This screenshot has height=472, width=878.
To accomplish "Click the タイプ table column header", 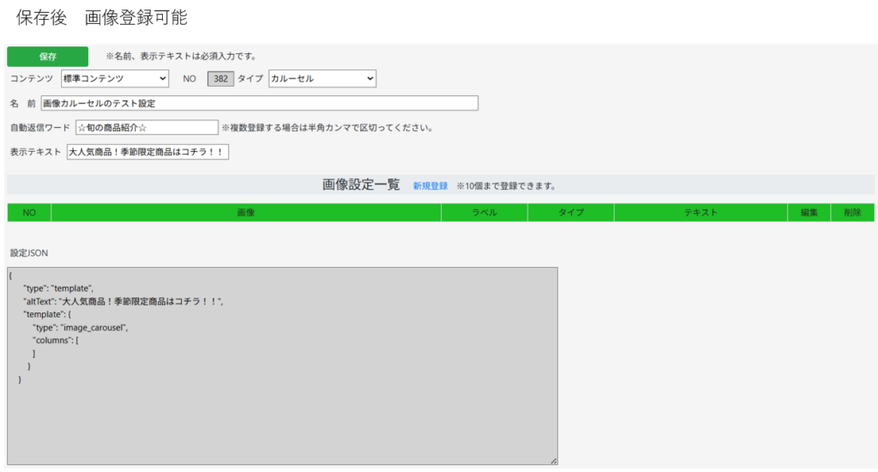I will [571, 213].
